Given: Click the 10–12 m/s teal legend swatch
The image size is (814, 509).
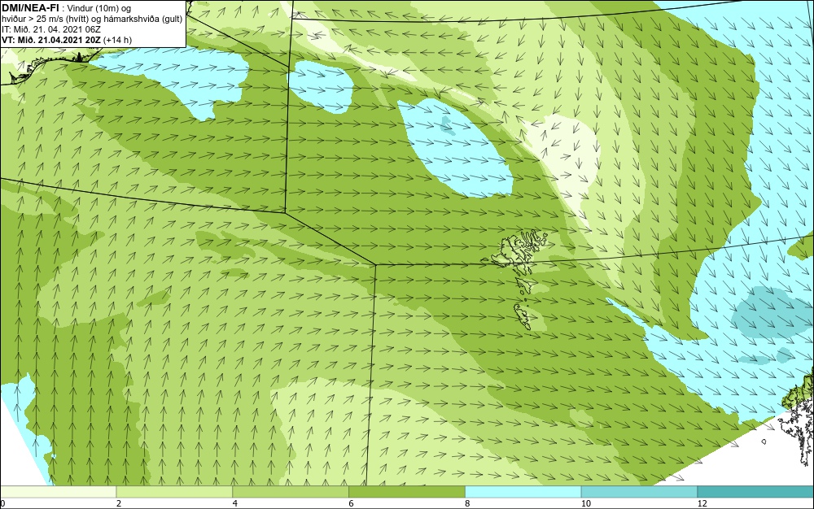Looking at the screenshot, I should coord(640,492).
